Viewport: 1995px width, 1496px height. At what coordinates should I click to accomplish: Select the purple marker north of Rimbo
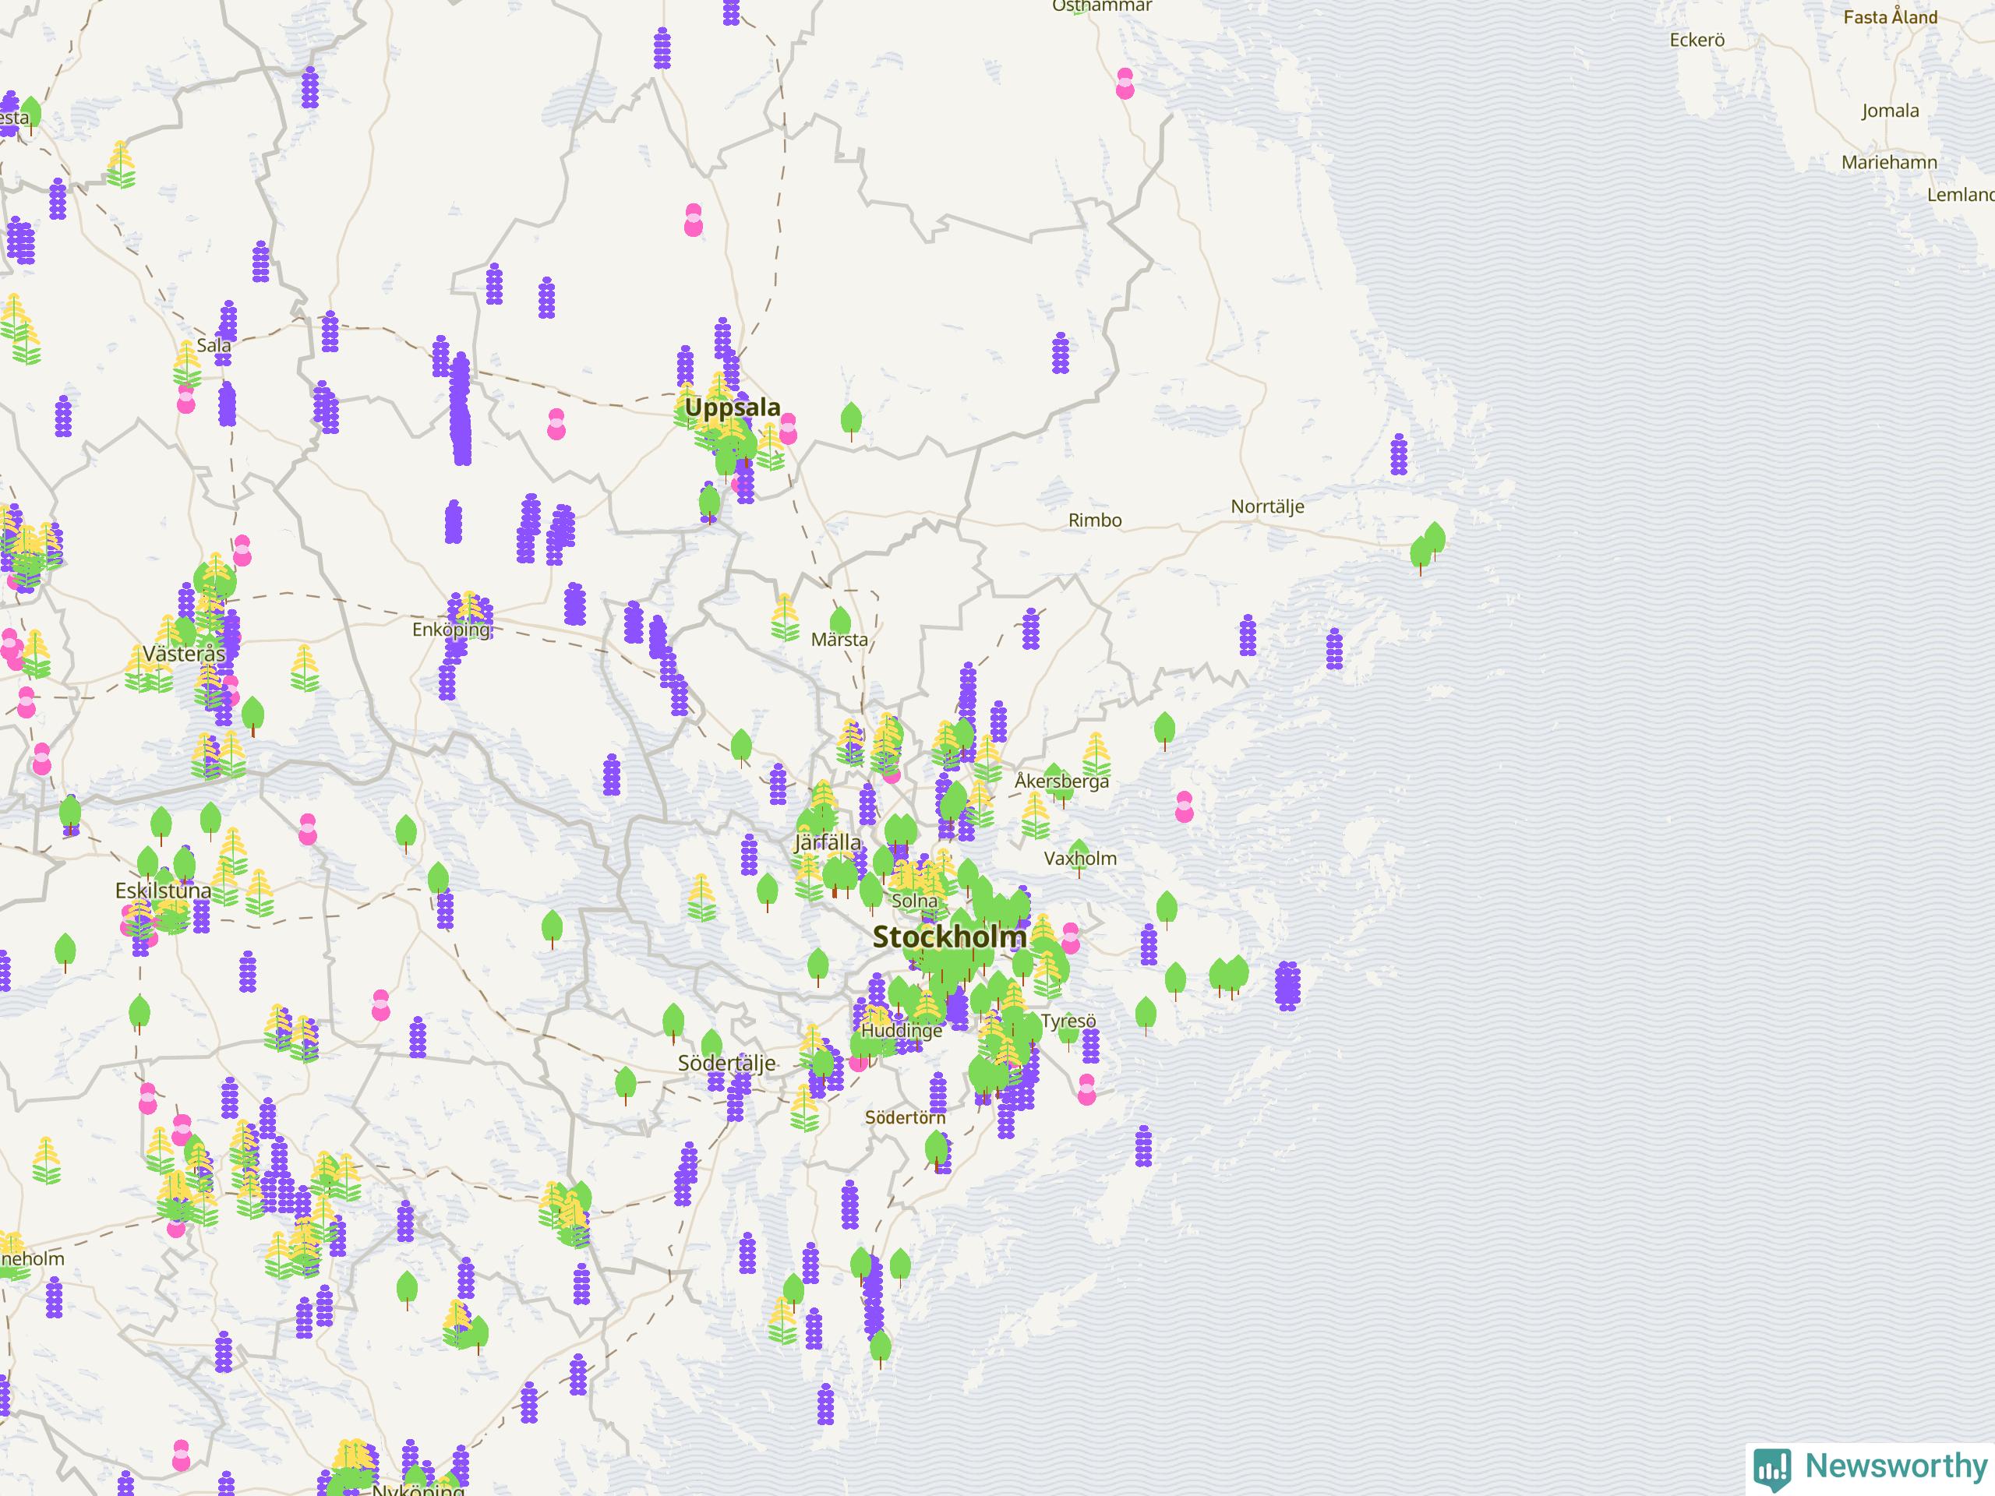click(1060, 353)
